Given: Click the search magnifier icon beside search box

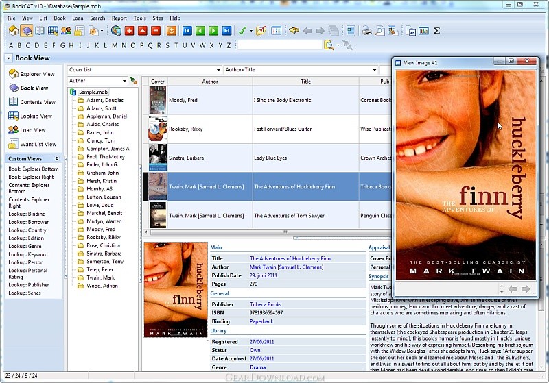Looking at the screenshot, I should [329, 45].
